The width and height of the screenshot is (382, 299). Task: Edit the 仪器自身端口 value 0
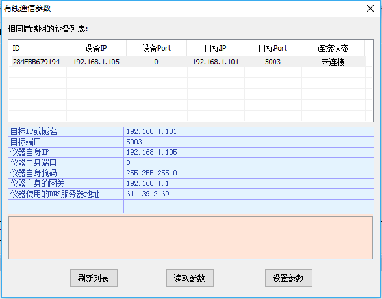pos(249,162)
